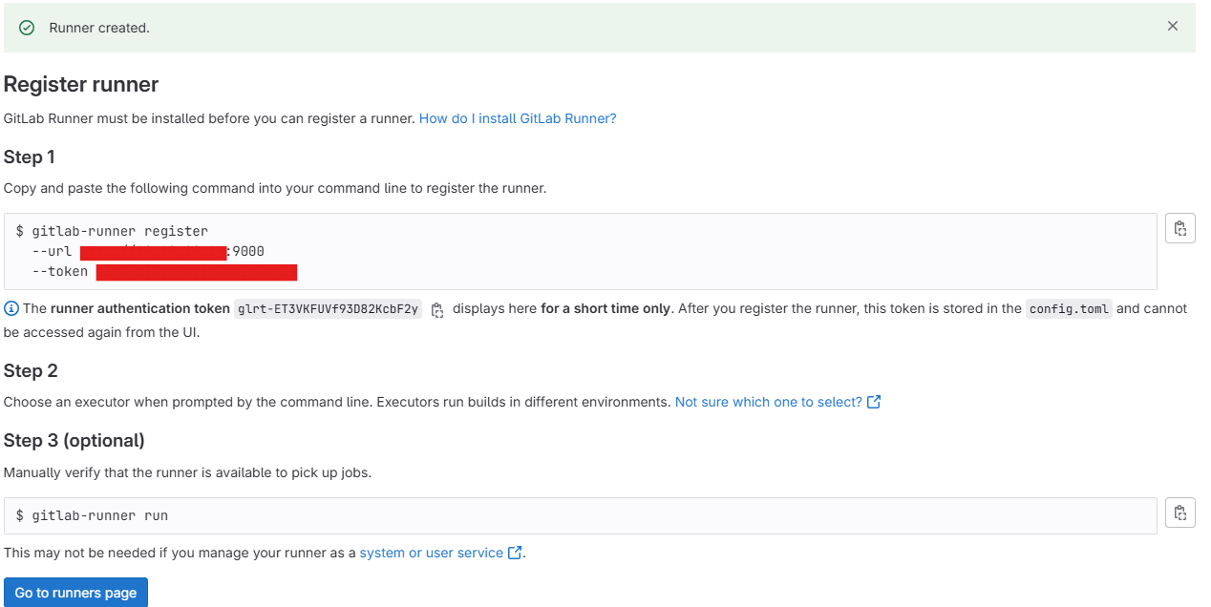
Task: Click the '$ gitlab-runner register' command line
Action: 112,231
